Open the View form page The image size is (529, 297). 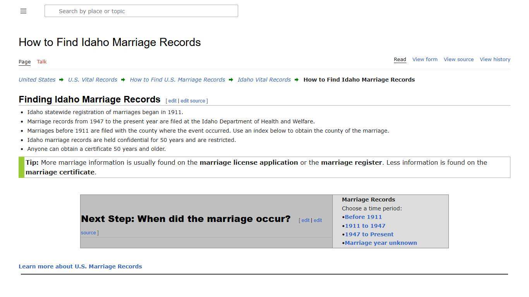(425, 59)
